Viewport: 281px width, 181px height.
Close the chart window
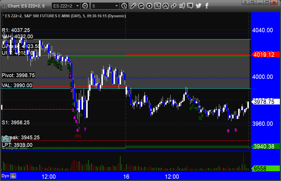point(274,3)
